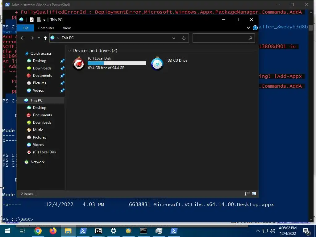The image size is (316, 237).
Task: Open the Computer ribbon tab
Action: [46, 28]
